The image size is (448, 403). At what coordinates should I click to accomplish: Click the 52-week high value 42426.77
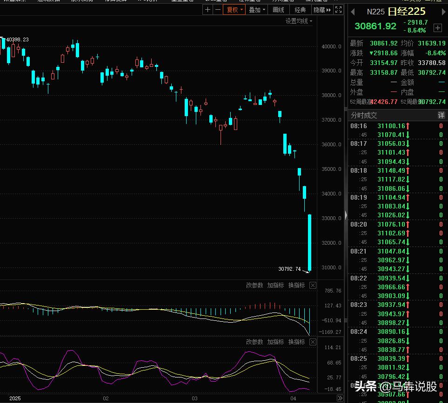pyautogui.click(x=384, y=102)
